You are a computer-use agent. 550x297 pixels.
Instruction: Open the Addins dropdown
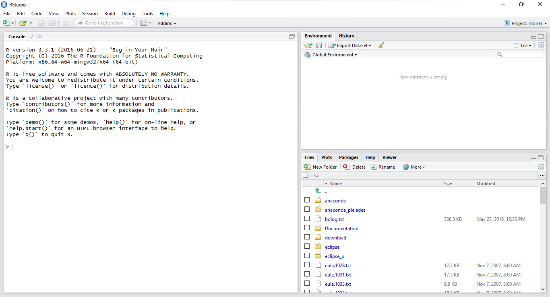(x=167, y=23)
